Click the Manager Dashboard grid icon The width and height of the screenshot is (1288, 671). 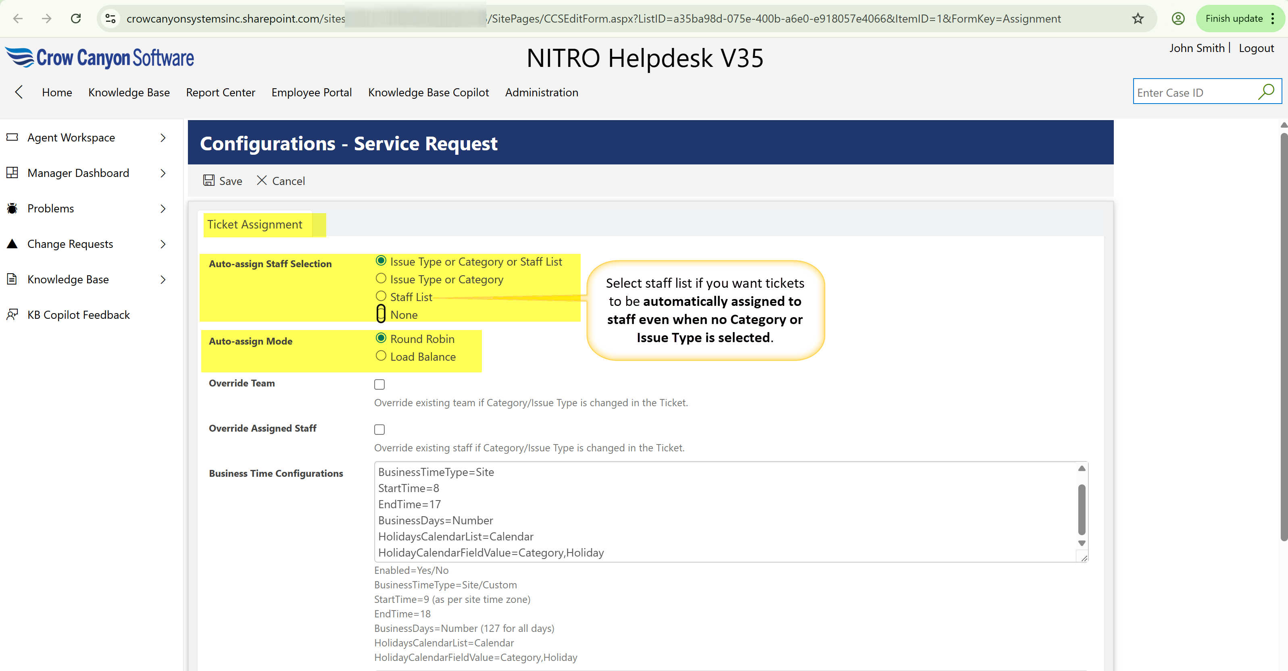13,173
